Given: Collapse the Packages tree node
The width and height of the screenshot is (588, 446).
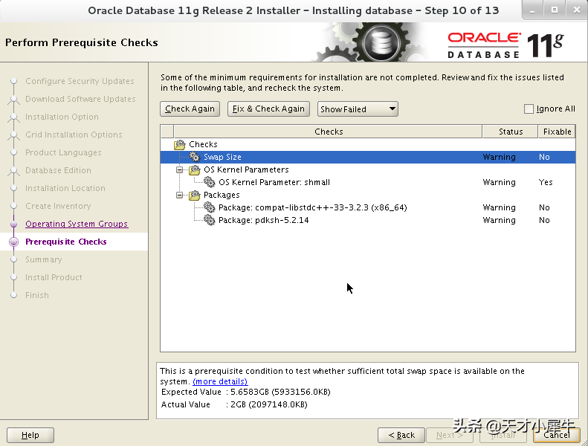Looking at the screenshot, I should 180,195.
